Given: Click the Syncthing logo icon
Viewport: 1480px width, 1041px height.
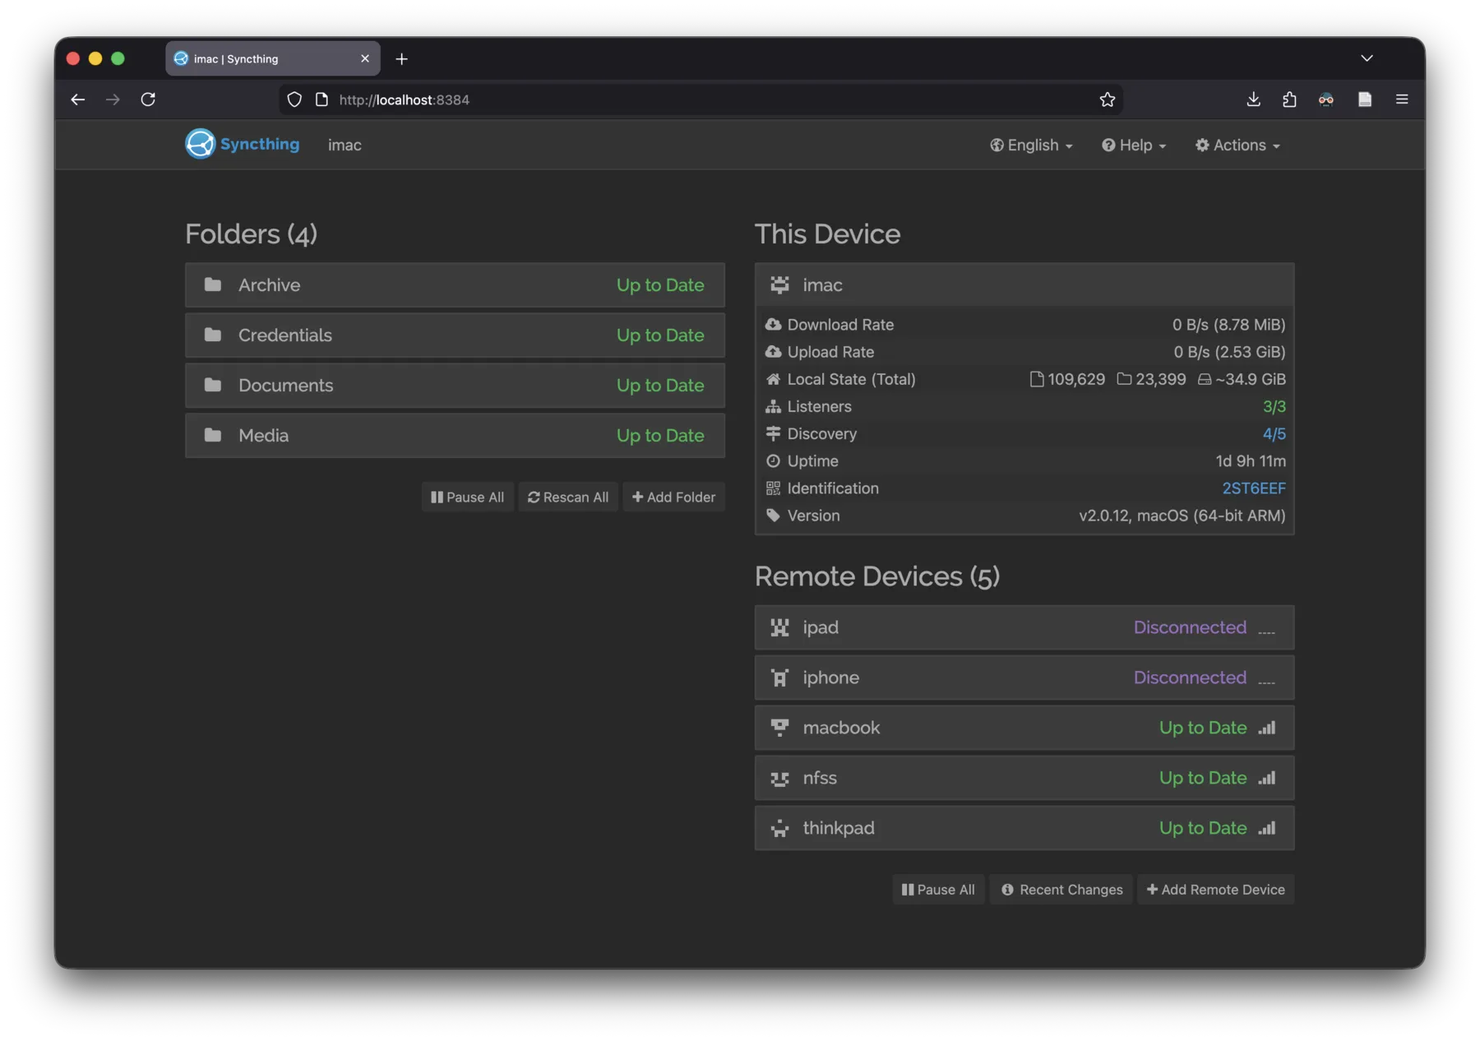Looking at the screenshot, I should point(199,144).
